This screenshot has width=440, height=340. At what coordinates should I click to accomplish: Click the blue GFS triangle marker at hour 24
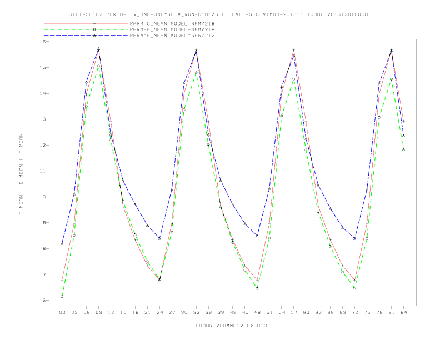tap(159, 238)
